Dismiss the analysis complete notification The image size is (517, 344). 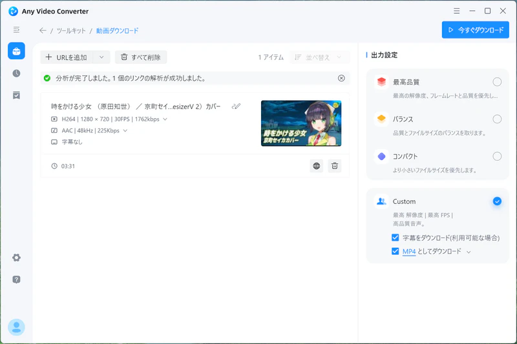coord(341,78)
